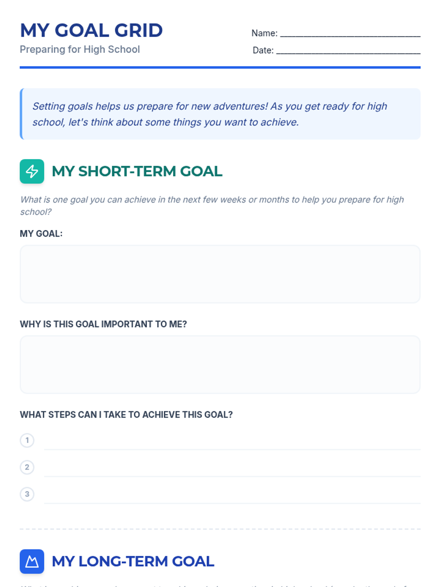Select the step number 3 circle

tap(27, 494)
